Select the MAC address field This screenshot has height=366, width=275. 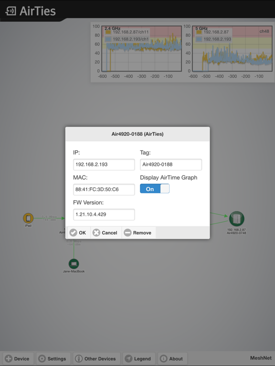pos(104,190)
